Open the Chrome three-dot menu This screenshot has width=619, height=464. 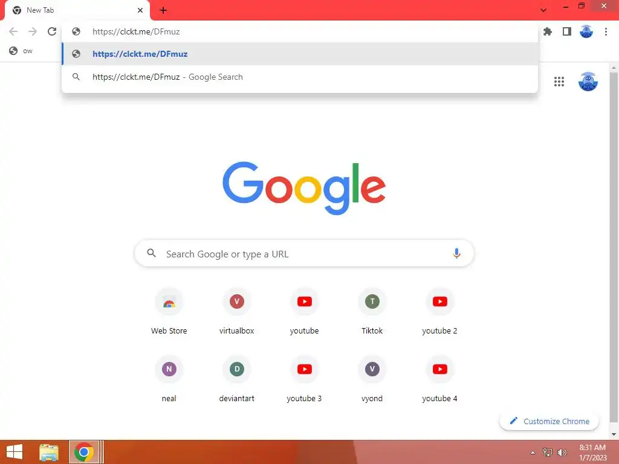[x=606, y=31]
